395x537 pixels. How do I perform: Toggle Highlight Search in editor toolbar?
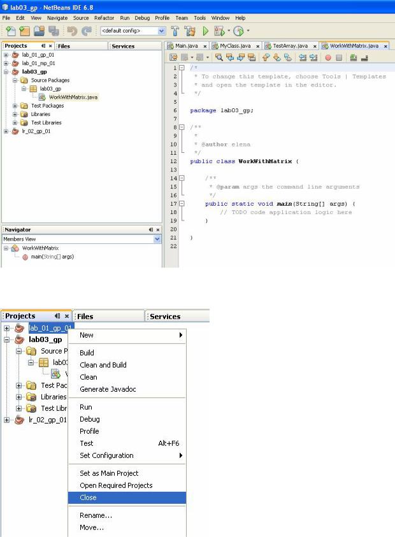[x=252, y=57]
